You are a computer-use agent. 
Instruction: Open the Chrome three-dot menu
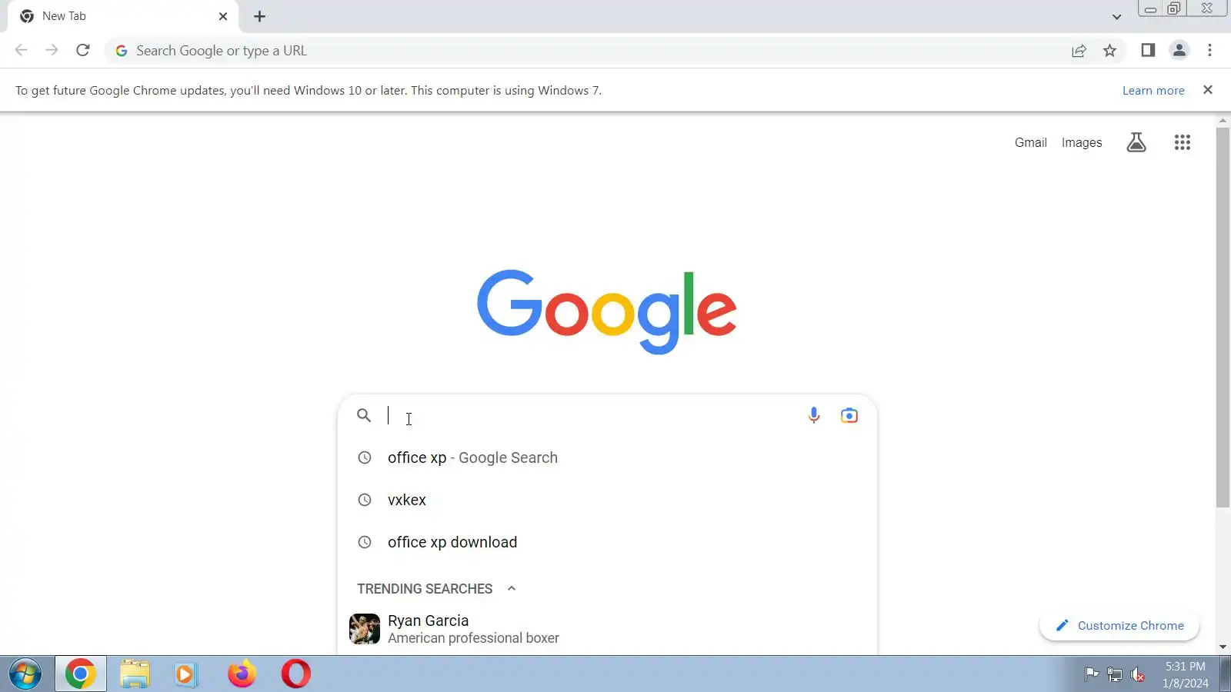point(1209,51)
